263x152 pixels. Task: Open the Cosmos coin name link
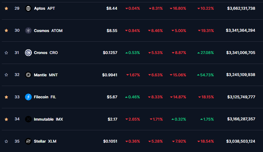pos(41,31)
